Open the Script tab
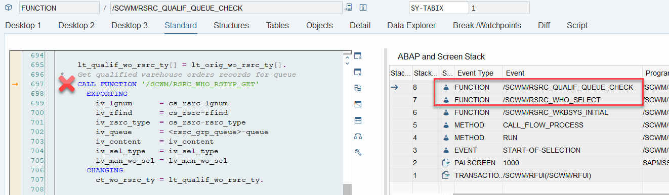Image resolution: width=669 pixels, height=195 pixels. [577, 25]
